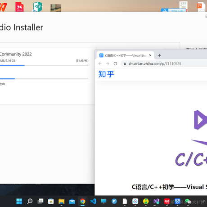The width and height of the screenshot is (207, 207).
Task: Go to Zhihu home via 知乎 logo
Action: point(106,74)
